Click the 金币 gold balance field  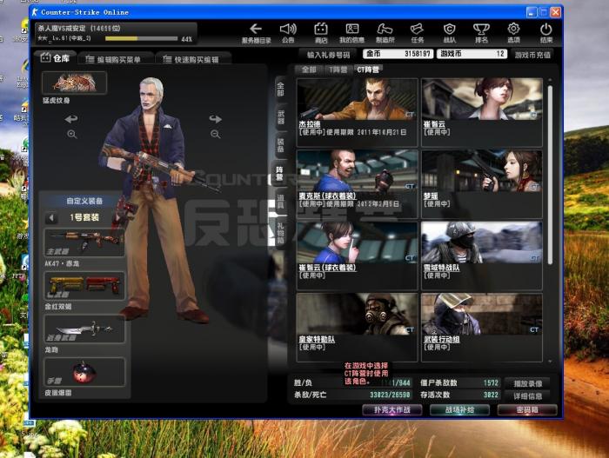(398, 54)
